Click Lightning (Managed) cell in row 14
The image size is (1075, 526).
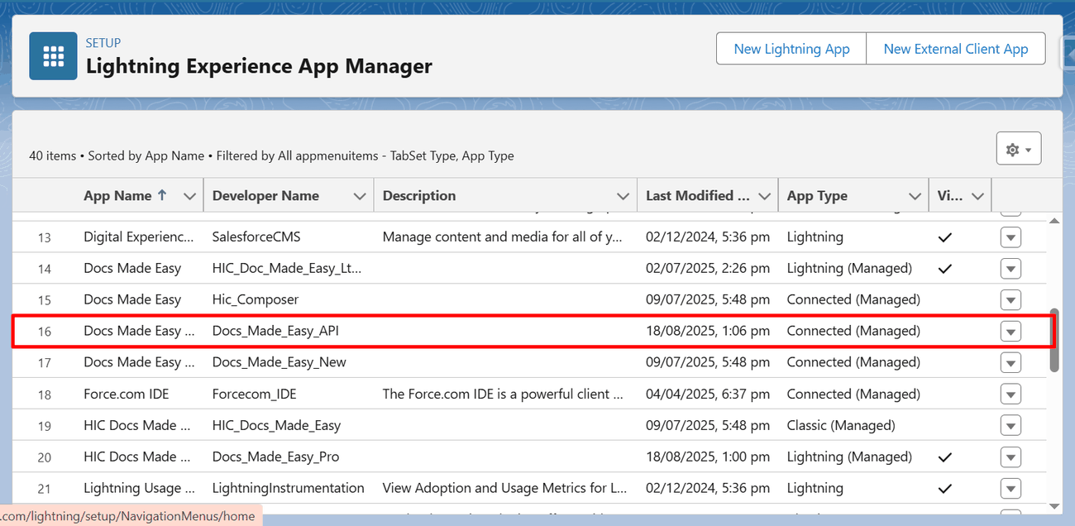[x=849, y=268]
